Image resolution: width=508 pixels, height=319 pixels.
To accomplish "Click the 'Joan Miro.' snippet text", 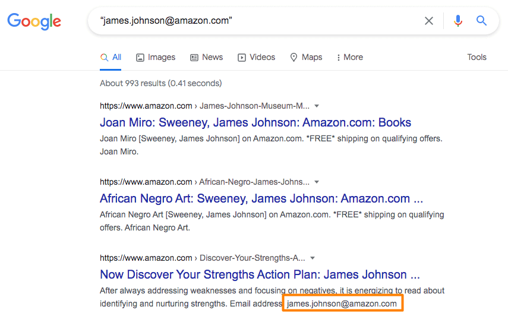I will [119, 151].
